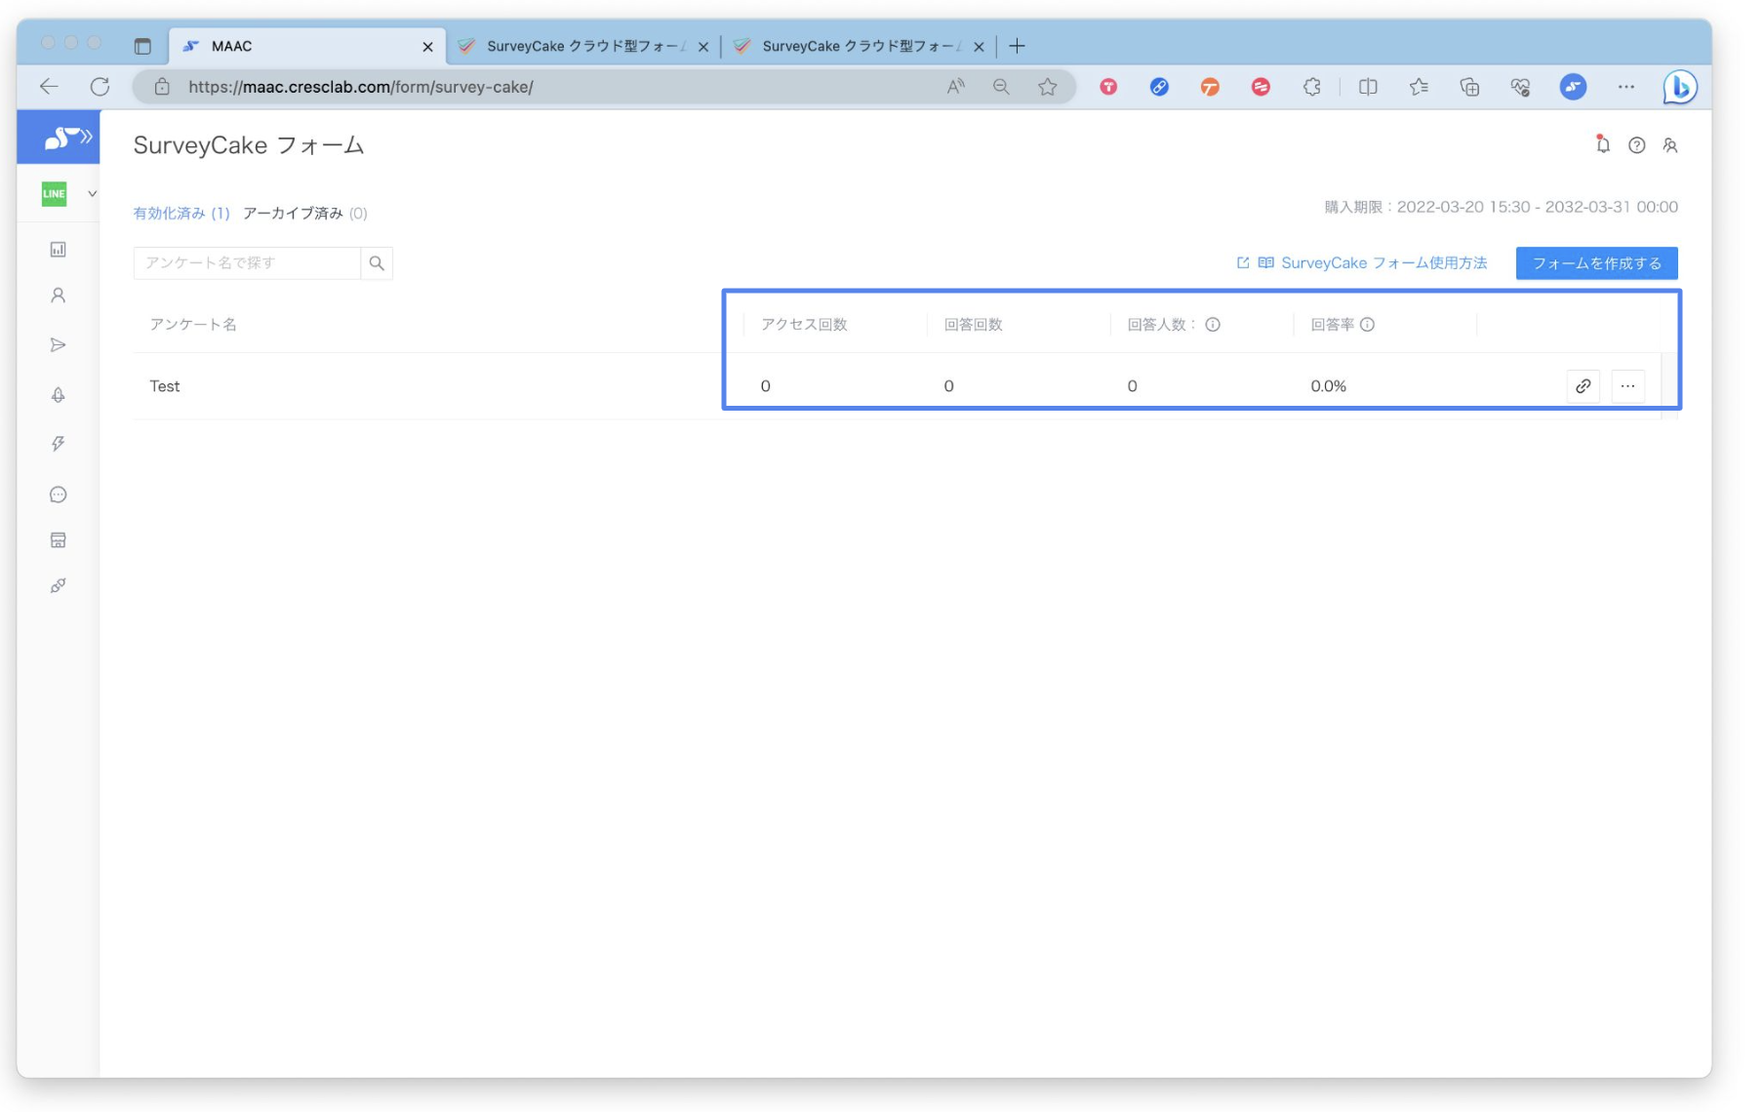Go back with browser back arrow
This screenshot has width=1764, height=1112.
(x=49, y=87)
